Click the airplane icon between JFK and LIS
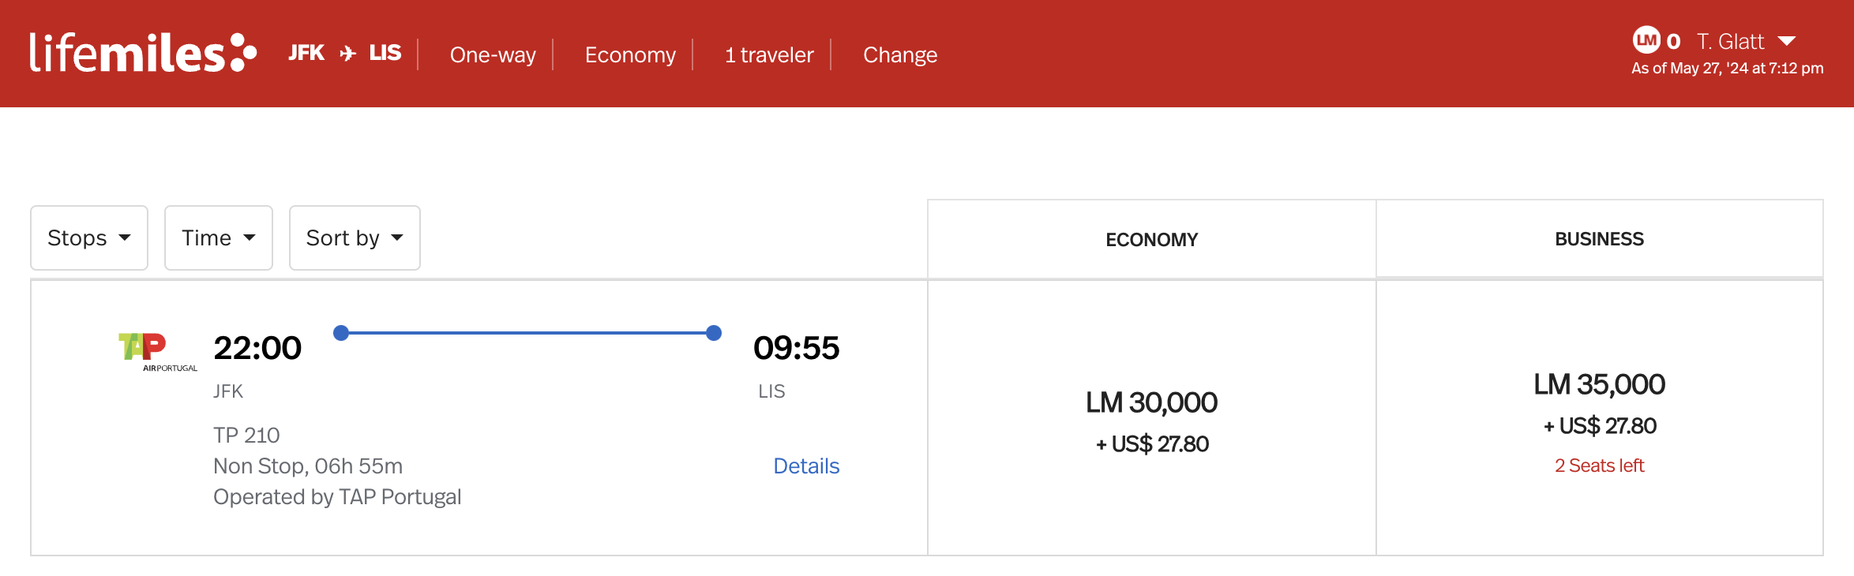 coord(347,53)
